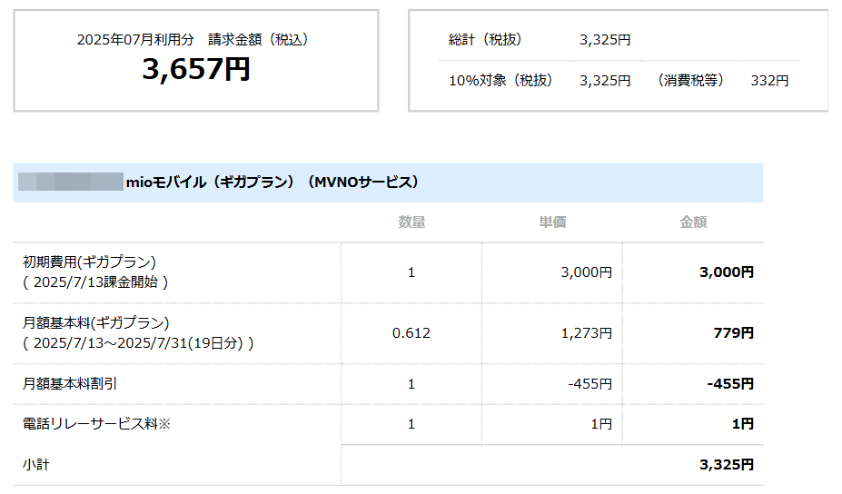Click the 332円 consumption tax value
This screenshot has width=842, height=494.
click(769, 80)
